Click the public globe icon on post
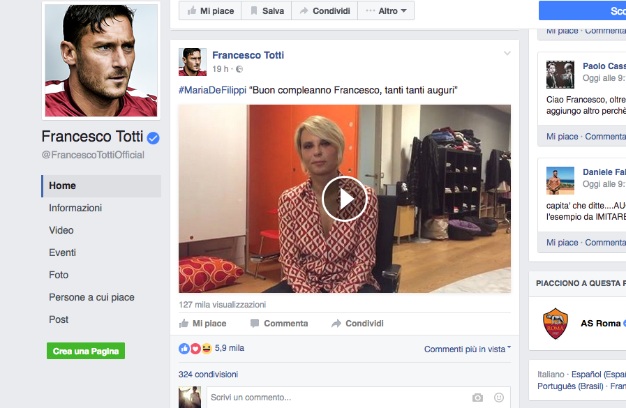This screenshot has height=408, width=626. tap(239, 69)
